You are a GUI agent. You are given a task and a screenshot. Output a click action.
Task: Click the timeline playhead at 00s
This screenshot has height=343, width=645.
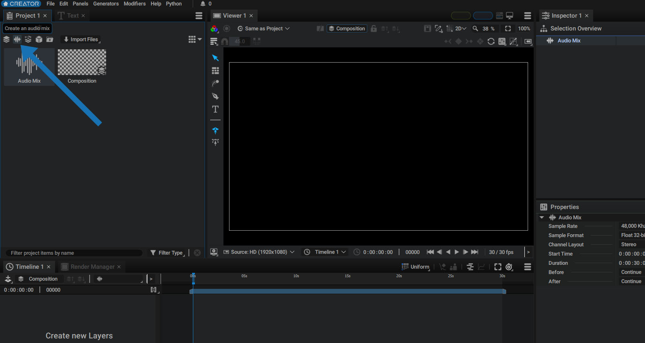pyautogui.click(x=193, y=279)
